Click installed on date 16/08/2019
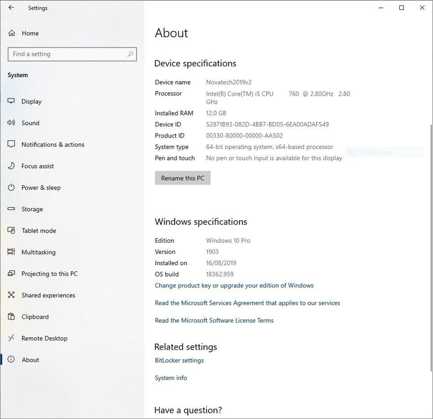 click(221, 263)
